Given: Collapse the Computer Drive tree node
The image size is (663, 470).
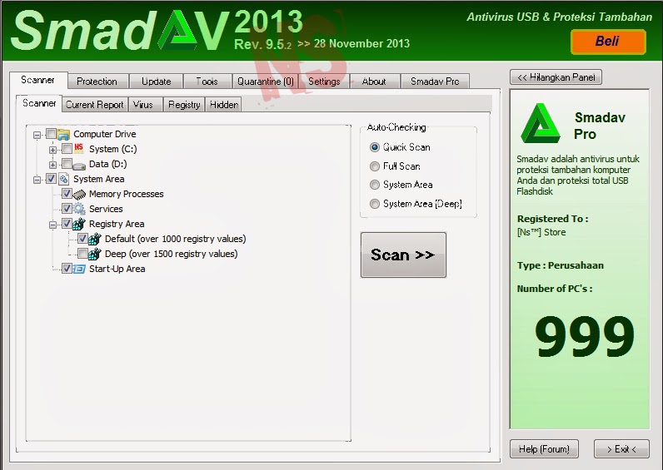Looking at the screenshot, I should coord(37,135).
